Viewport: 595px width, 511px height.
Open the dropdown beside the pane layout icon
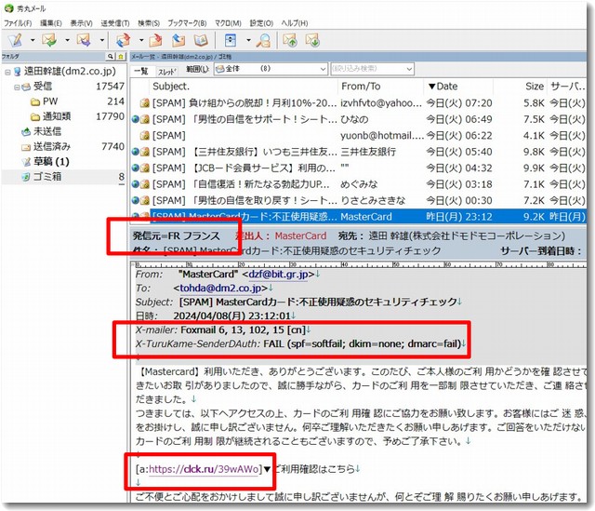pyautogui.click(x=248, y=40)
